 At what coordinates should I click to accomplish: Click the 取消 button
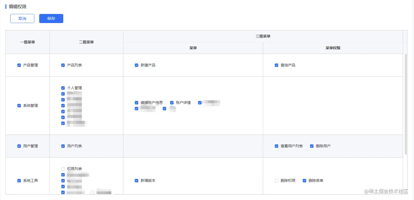coord(22,18)
